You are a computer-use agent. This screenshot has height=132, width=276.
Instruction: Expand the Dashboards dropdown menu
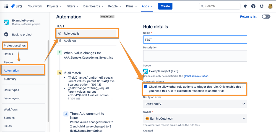tap(93, 6)
